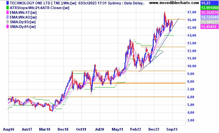Click the 3.00 price axis label
This screenshot has width=219, height=133.
point(191,120)
